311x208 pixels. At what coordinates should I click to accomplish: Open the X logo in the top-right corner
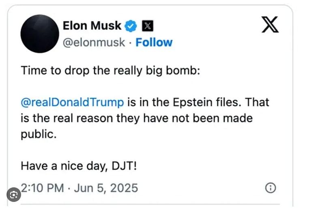click(270, 25)
